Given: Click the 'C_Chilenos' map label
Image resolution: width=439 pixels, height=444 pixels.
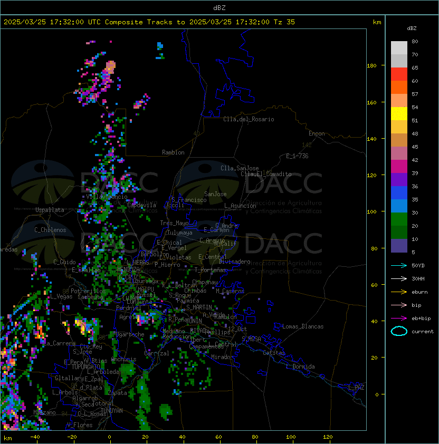Looking at the screenshot, I should click(x=50, y=230).
